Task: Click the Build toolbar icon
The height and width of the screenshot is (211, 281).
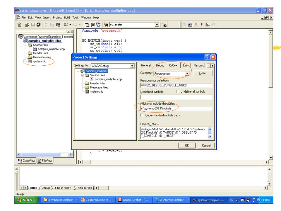Action: coord(190,25)
